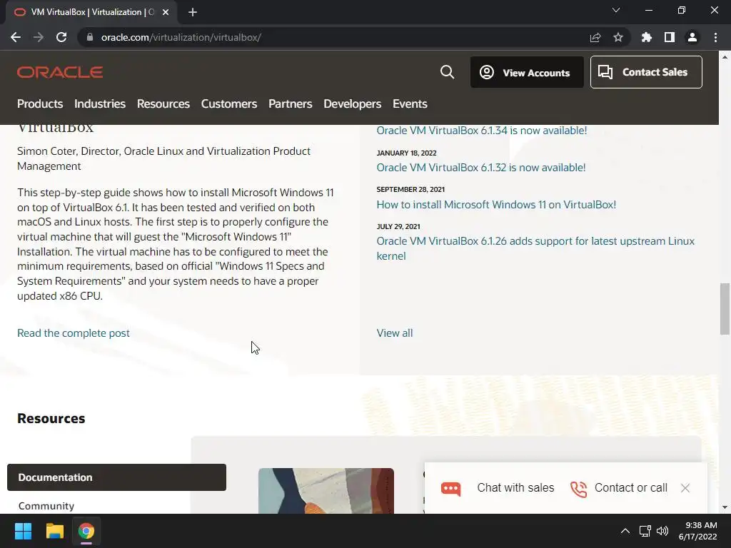The image size is (731, 548).
Task: Click the red chat bubble icon
Action: (451, 488)
